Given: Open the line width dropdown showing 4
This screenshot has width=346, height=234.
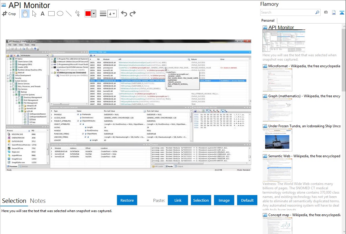Looking at the screenshot, I should point(112,14).
